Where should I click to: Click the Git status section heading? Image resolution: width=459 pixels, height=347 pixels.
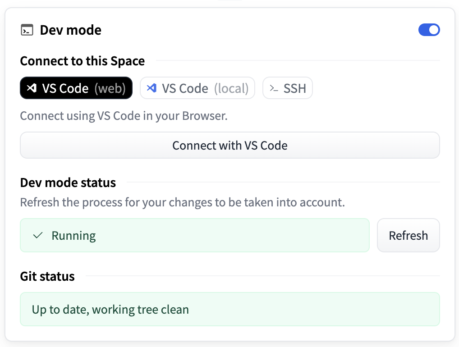click(x=47, y=276)
